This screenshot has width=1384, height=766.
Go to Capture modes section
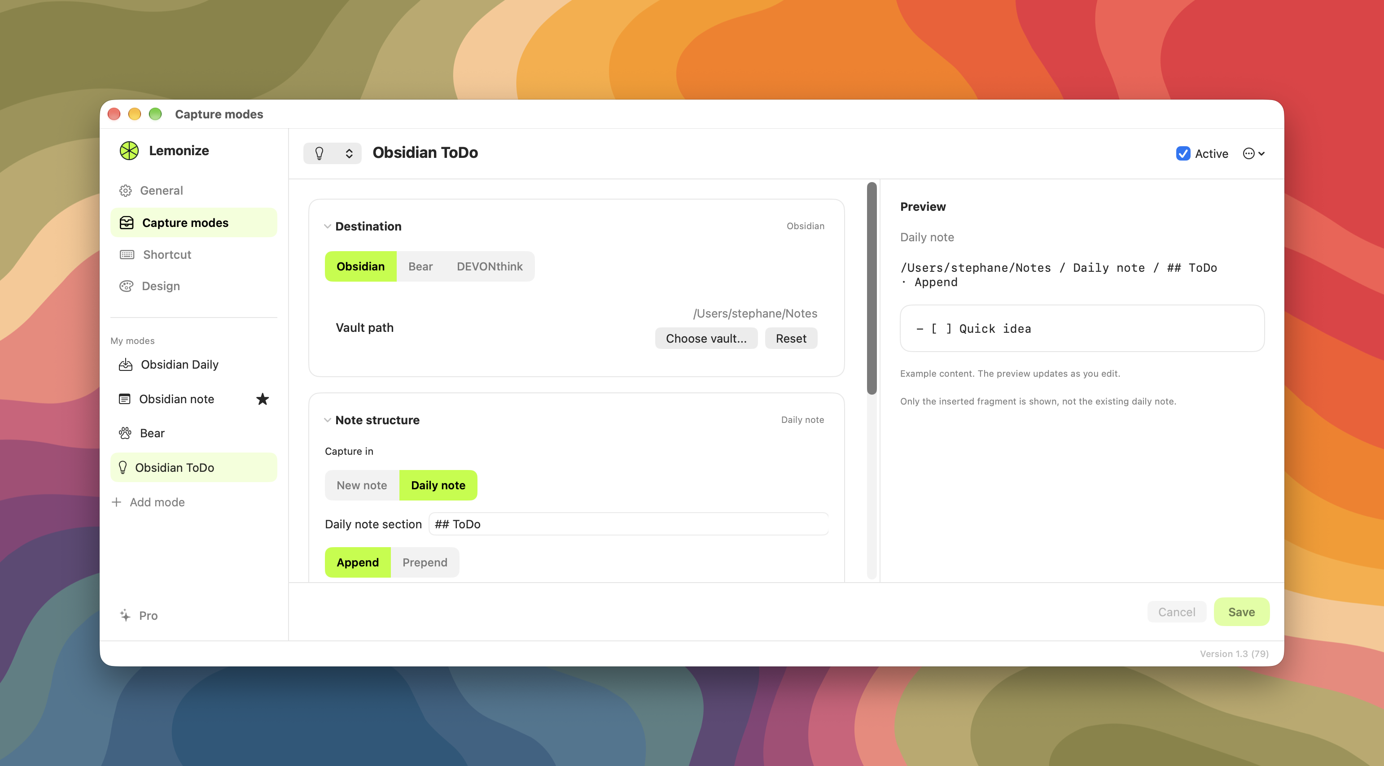coord(193,223)
